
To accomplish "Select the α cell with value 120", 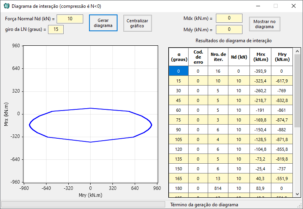I will [179, 149].
